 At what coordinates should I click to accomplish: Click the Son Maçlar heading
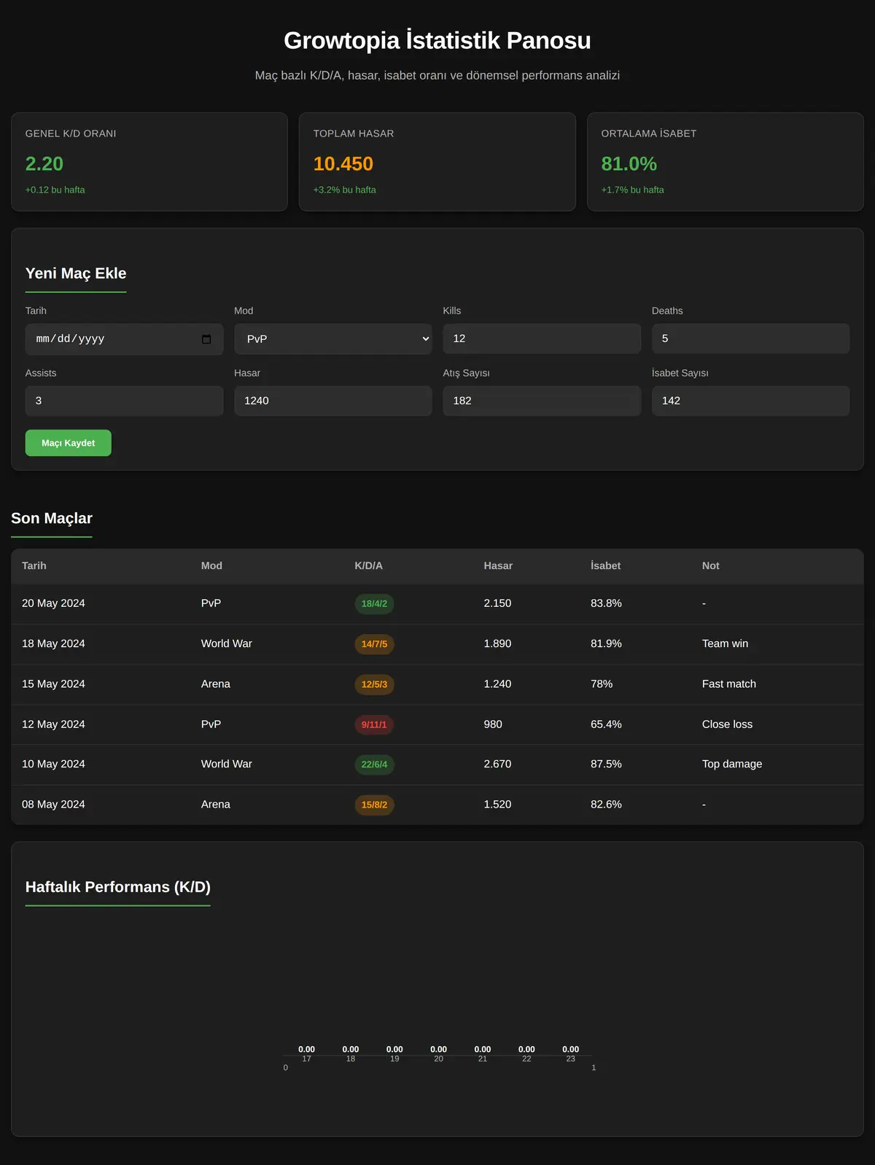pyautogui.click(x=52, y=519)
